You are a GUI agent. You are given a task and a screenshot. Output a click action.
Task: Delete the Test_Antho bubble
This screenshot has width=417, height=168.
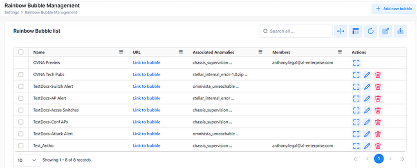[378, 146]
